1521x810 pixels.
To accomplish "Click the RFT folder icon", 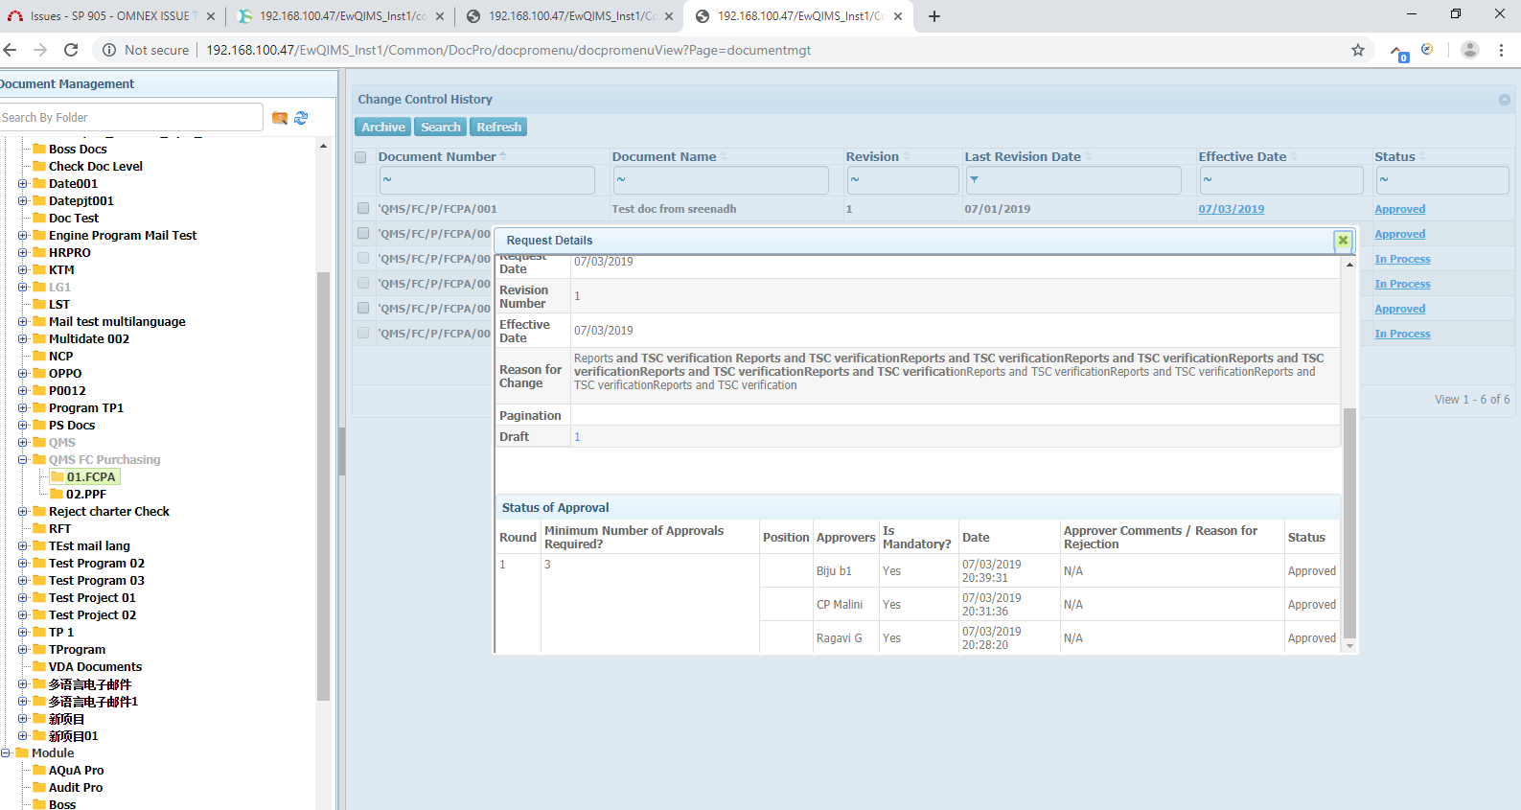I will (39, 528).
